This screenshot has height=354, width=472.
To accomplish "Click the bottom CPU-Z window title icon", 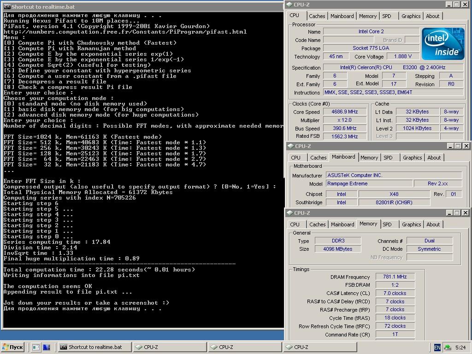I will pos(290,213).
